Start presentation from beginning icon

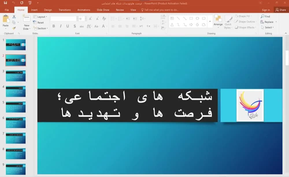[30, 3]
